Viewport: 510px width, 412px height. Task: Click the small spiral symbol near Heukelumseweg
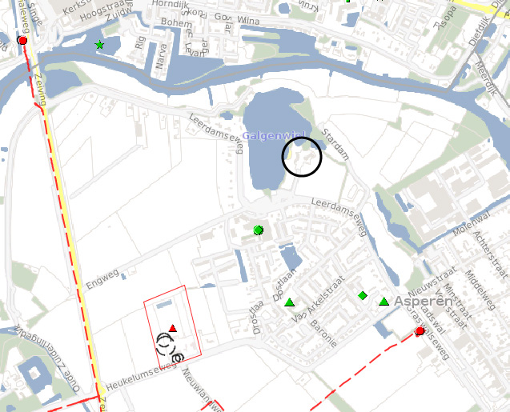[x=178, y=358]
